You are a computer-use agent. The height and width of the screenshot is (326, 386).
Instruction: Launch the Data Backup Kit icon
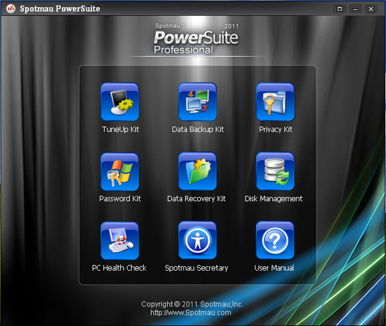point(198,102)
